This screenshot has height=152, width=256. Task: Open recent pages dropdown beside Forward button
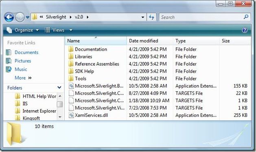28,17
